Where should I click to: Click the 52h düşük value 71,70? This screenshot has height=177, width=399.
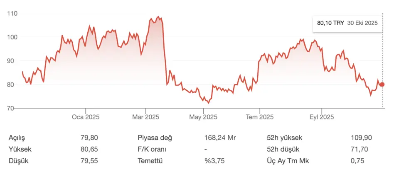(360, 149)
